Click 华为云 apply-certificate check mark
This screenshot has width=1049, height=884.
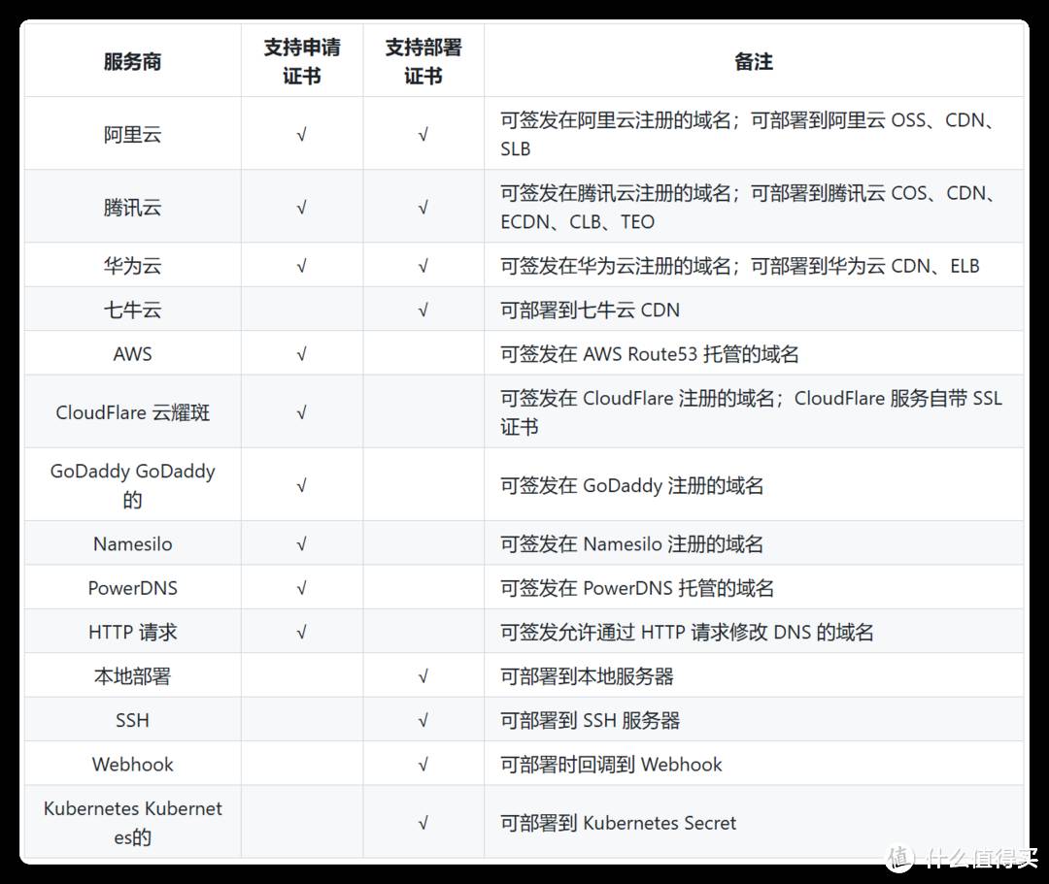coord(302,267)
